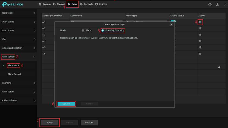The width and height of the screenshot is (228, 128).
Task: Click the Alarm Name column header
Action: pyautogui.click(x=76, y=16)
